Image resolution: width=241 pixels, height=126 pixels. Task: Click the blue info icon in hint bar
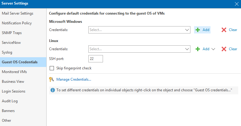click(x=53, y=90)
